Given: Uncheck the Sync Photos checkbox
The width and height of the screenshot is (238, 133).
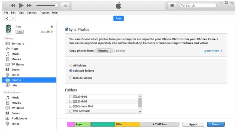Looking at the screenshot, I should pyautogui.click(x=66, y=29).
